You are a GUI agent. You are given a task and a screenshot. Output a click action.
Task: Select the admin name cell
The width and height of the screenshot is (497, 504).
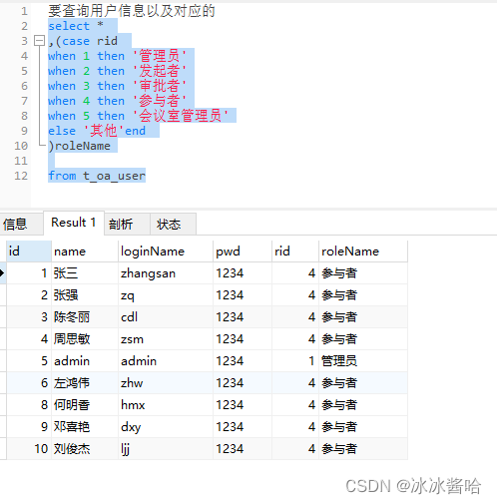(85, 361)
